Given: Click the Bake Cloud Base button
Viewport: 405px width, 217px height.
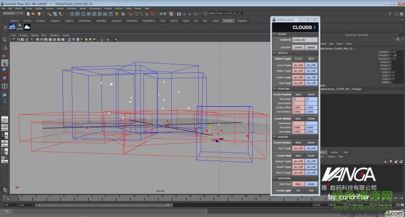Looking at the screenshot, I should pos(298,184).
